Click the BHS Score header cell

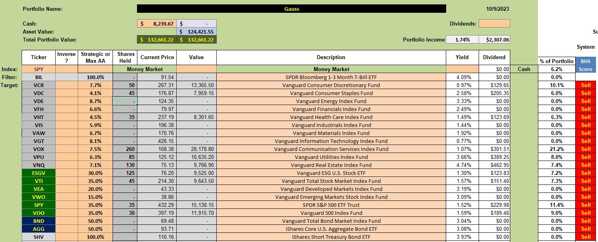(586, 65)
